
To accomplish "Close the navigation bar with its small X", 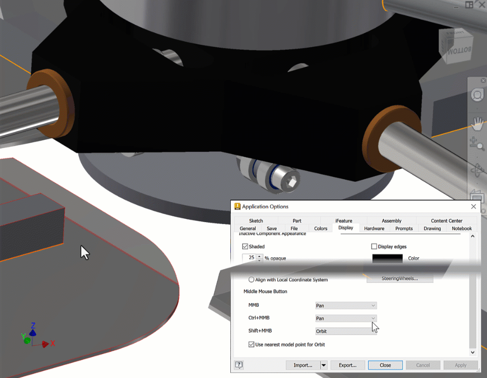I will [483, 80].
